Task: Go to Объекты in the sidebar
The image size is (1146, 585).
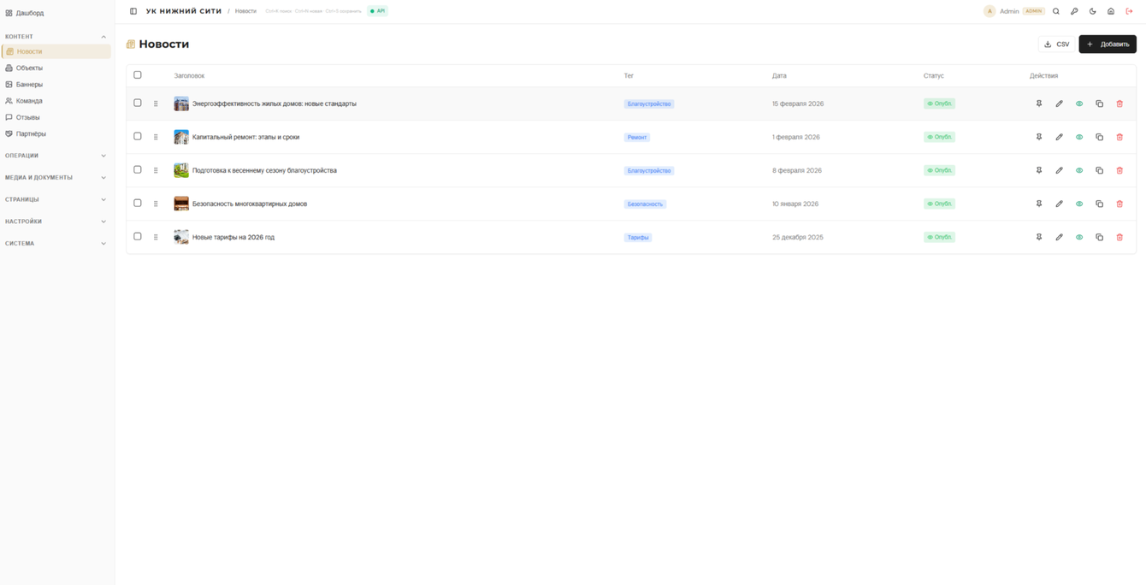Action: [x=56, y=68]
